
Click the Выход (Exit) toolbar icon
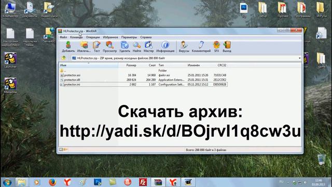[227, 47]
